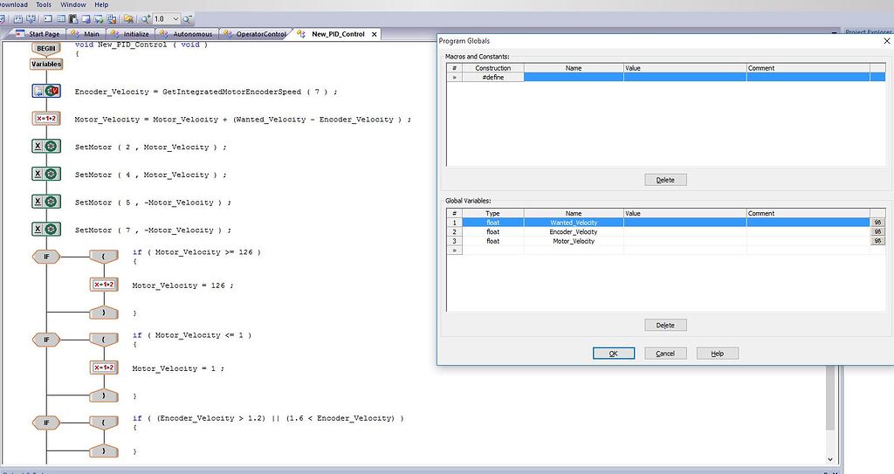Click the BEGIN block at the top
This screenshot has width=894, height=474.
(45, 48)
